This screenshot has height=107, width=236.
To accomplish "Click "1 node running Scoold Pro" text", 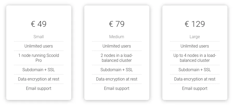I will [39, 58].
